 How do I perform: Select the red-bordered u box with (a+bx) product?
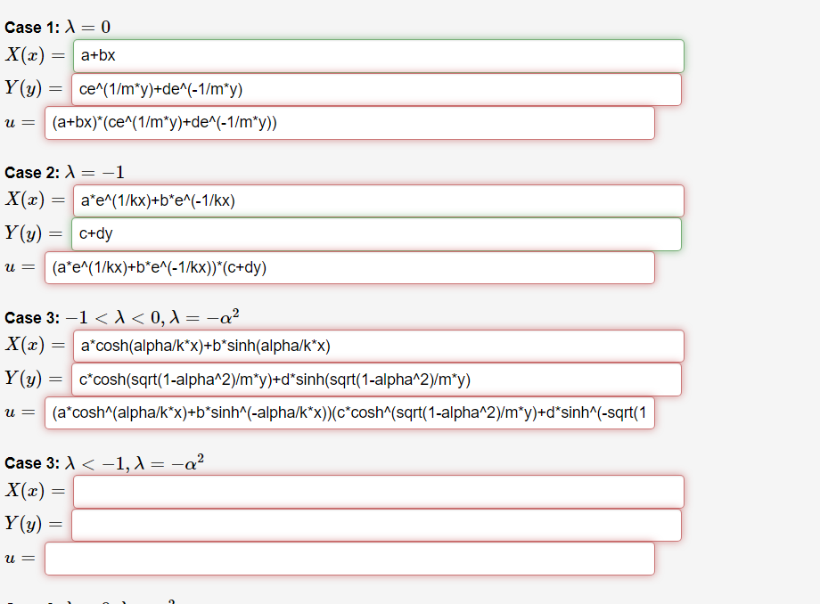coord(352,123)
